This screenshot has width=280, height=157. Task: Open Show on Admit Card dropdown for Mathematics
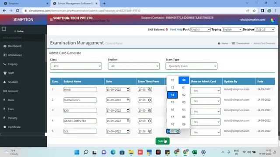(x=205, y=101)
